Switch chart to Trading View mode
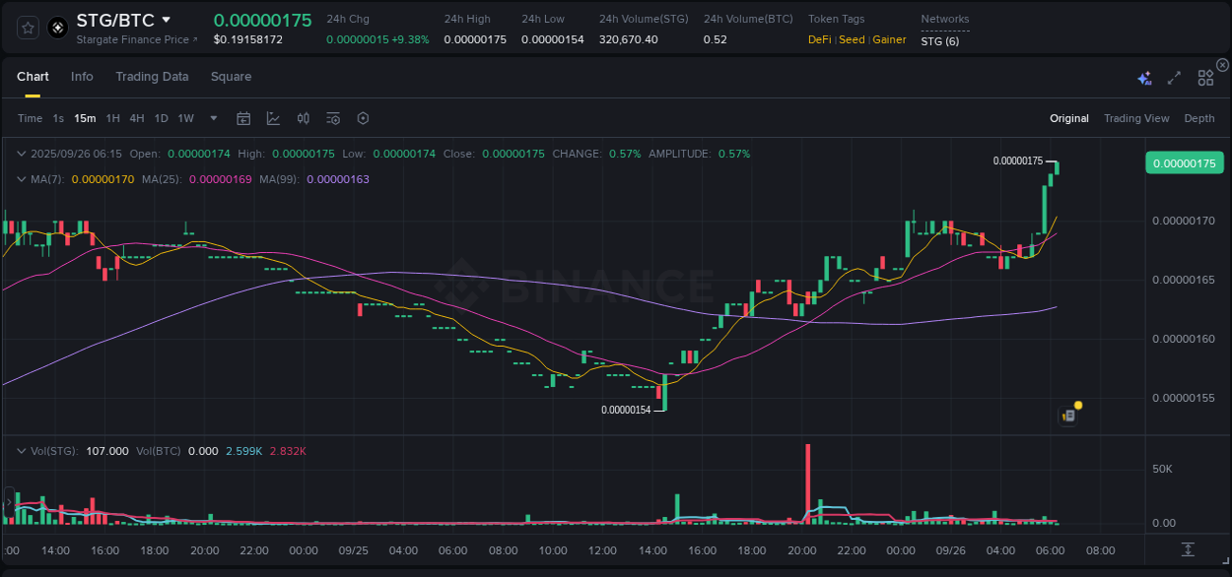Image resolution: width=1232 pixels, height=577 pixels. pyautogui.click(x=1136, y=118)
